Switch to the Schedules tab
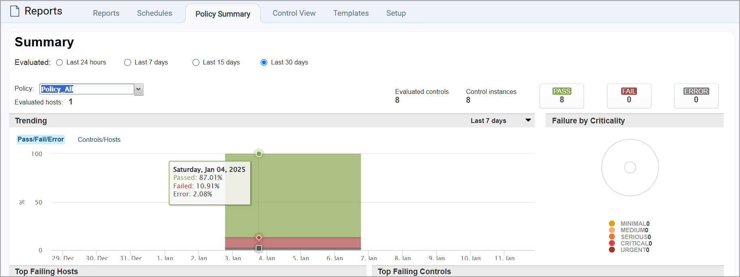 (x=154, y=13)
